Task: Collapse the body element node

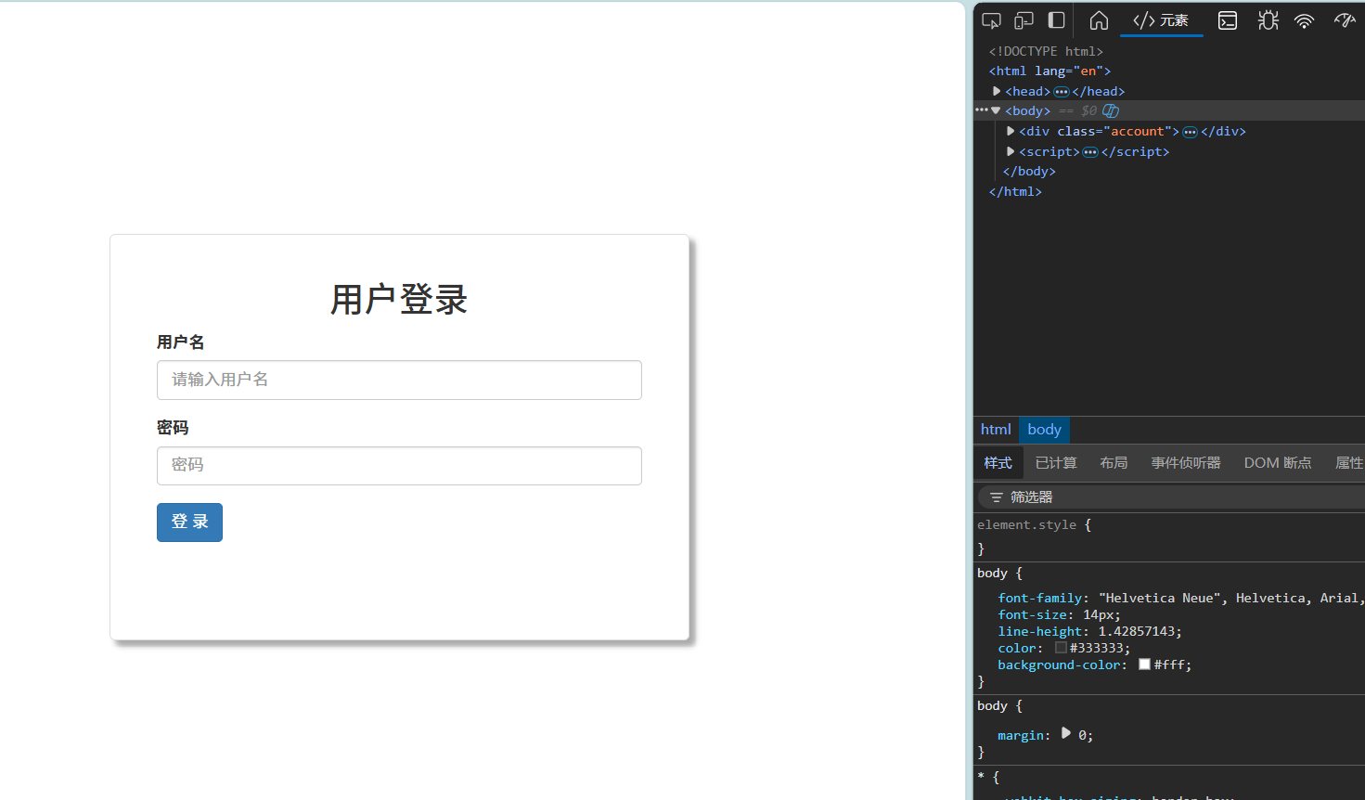Action: [997, 110]
